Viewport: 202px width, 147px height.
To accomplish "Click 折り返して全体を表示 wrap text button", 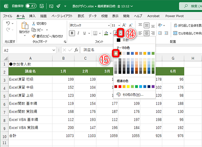I will (188, 25).
